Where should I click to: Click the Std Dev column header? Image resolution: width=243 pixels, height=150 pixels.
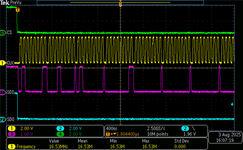(181, 141)
